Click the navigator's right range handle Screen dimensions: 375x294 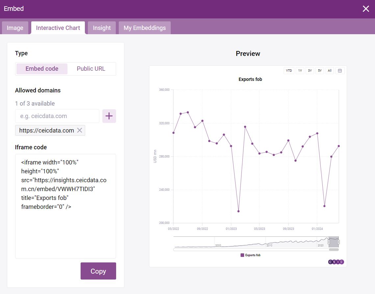[x=338, y=242]
